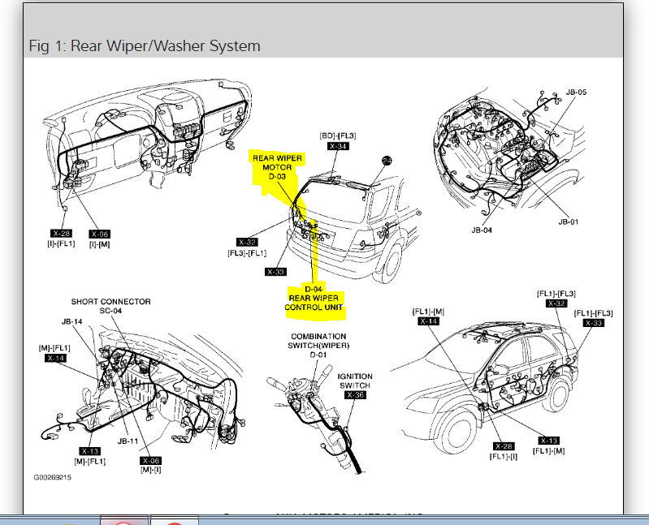Viewport: 649px width, 525px height.
Task: Click the JB-11 label in floor diagram
Action: click(x=128, y=441)
